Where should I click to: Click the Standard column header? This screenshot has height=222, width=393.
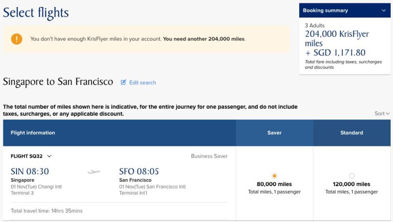(x=351, y=133)
